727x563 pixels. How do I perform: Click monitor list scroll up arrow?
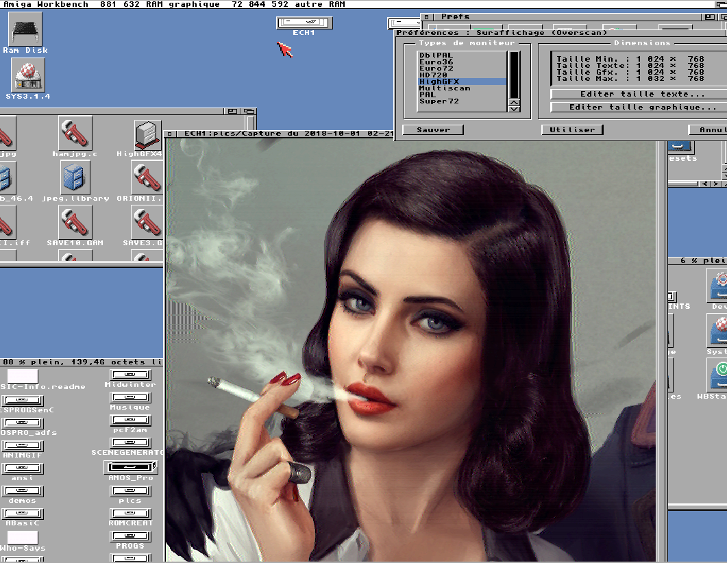point(514,103)
